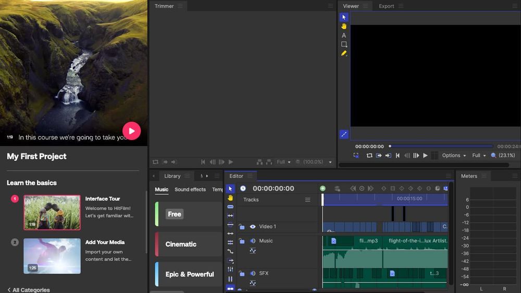Hide the Video 1 track with the eye icon
The image size is (521, 293).
[x=253, y=227]
